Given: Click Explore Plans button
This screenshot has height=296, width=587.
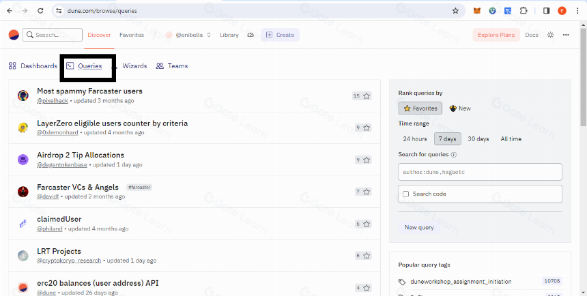Looking at the screenshot, I should [x=496, y=35].
